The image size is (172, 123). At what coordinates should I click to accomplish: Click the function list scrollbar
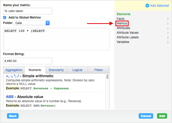(107, 77)
